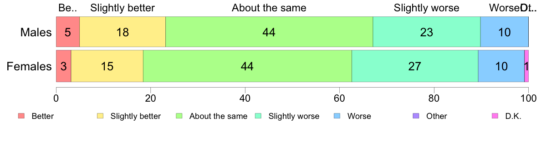Screen dimensions: 541x167
Task: Click the red Better legend swatch
Action: pyautogui.click(x=21, y=116)
